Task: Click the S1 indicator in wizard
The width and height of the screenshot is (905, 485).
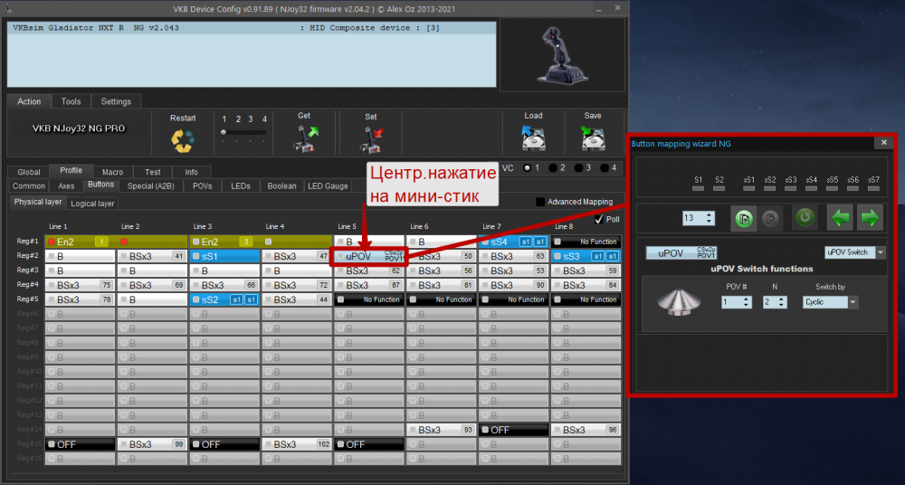Action: [x=699, y=187]
